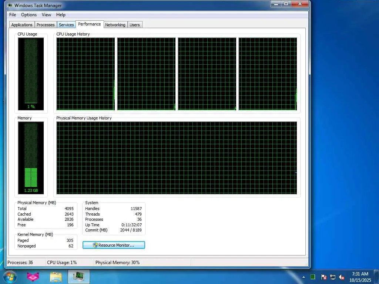
Task: Select the Cached value 2643
Action: [x=69, y=214]
